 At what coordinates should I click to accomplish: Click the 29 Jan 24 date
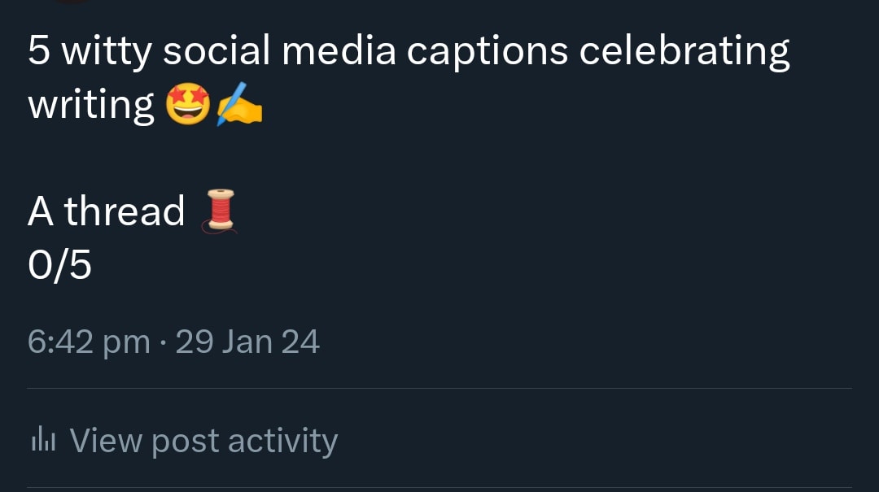pyautogui.click(x=247, y=342)
